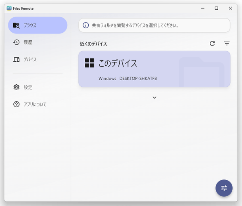Open 設定 settings page

click(x=38, y=87)
